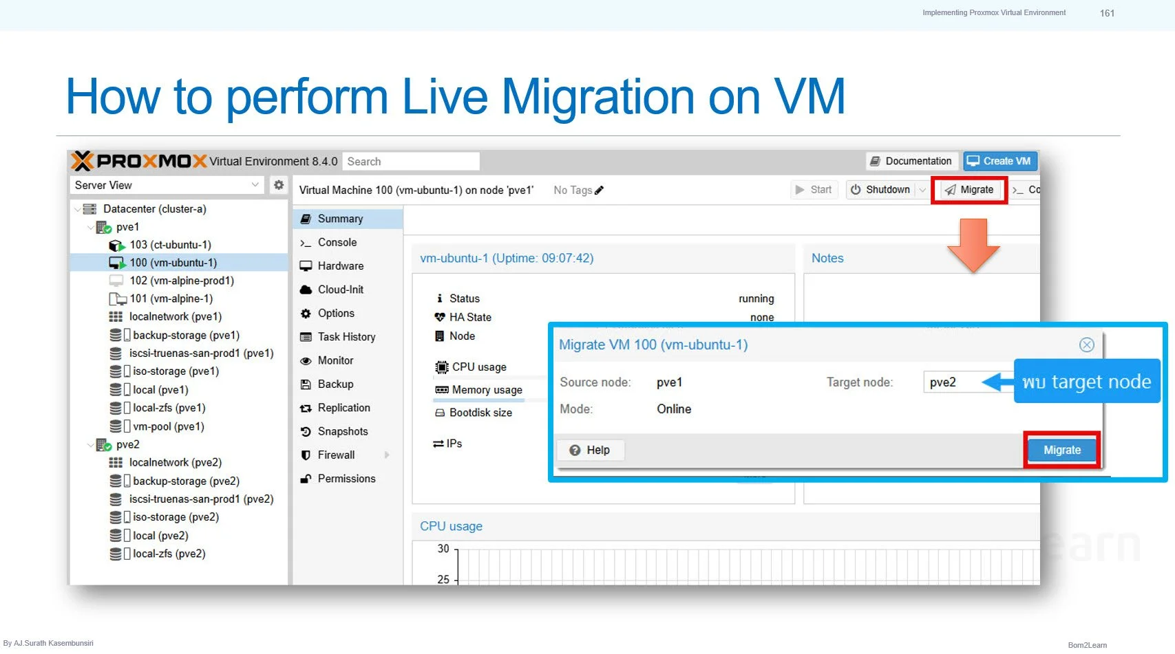Click the Proxmox logo

139,161
